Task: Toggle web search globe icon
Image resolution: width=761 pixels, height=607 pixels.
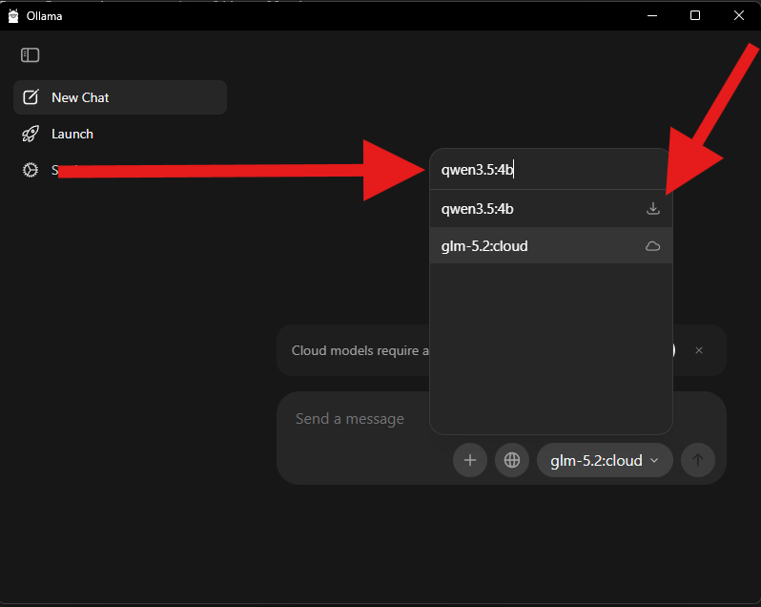Action: [512, 460]
